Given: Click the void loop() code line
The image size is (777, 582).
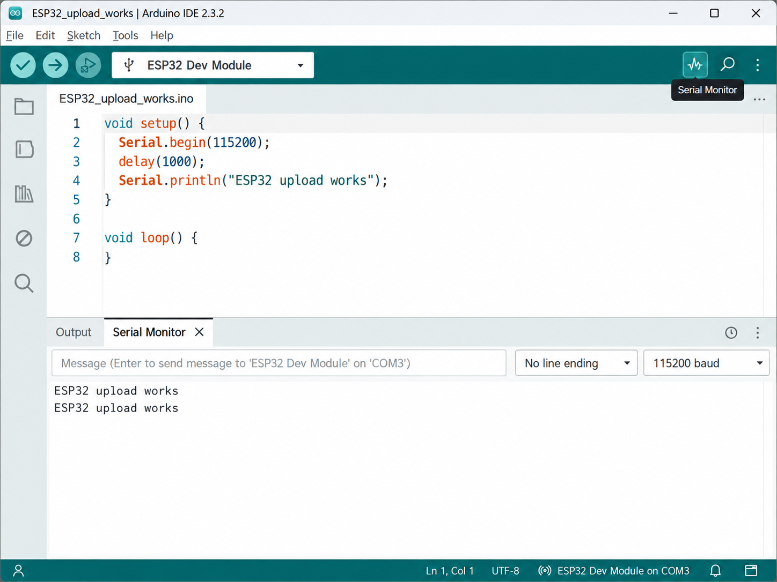Looking at the screenshot, I should (151, 238).
